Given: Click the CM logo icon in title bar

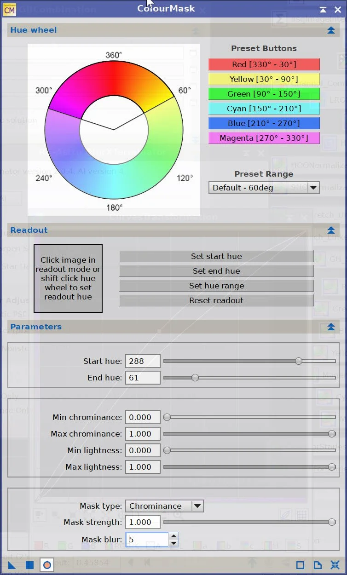Looking at the screenshot, I should 9,9.
